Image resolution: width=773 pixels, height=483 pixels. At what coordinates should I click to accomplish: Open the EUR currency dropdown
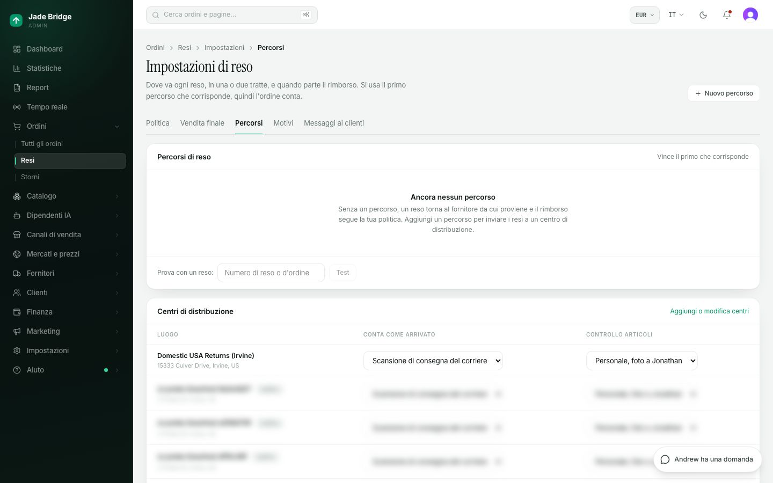[645, 15]
